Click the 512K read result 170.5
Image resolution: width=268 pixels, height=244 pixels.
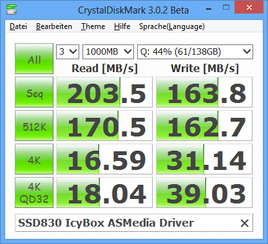[104, 126]
